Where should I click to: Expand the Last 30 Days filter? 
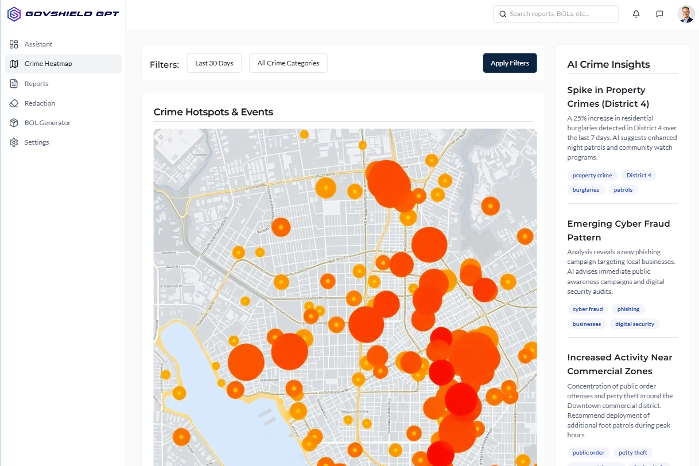click(214, 63)
